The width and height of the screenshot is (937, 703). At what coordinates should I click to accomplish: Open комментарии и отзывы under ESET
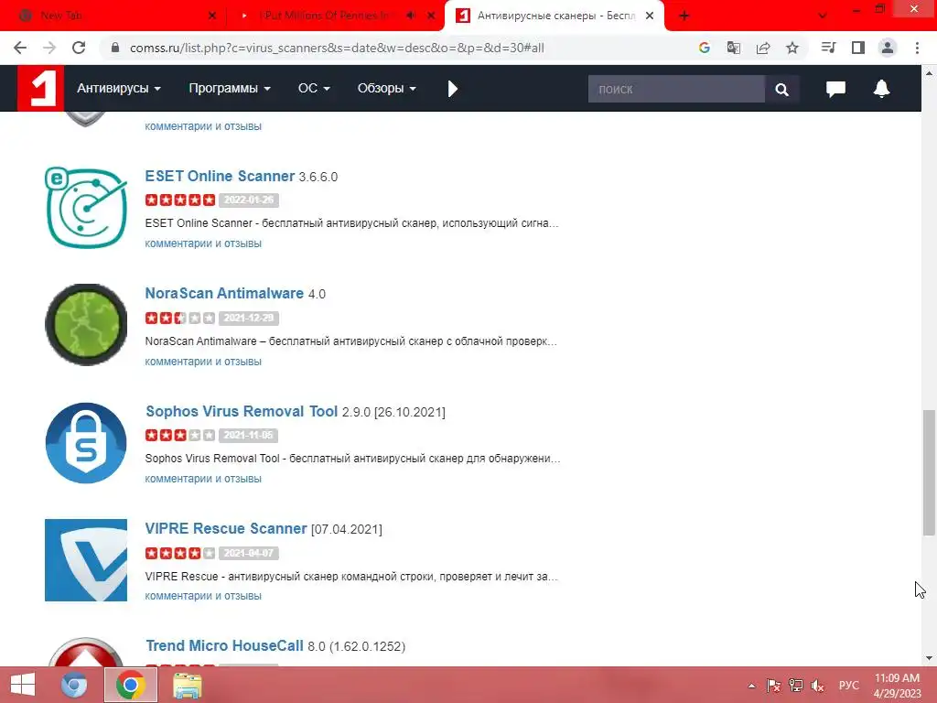point(203,243)
